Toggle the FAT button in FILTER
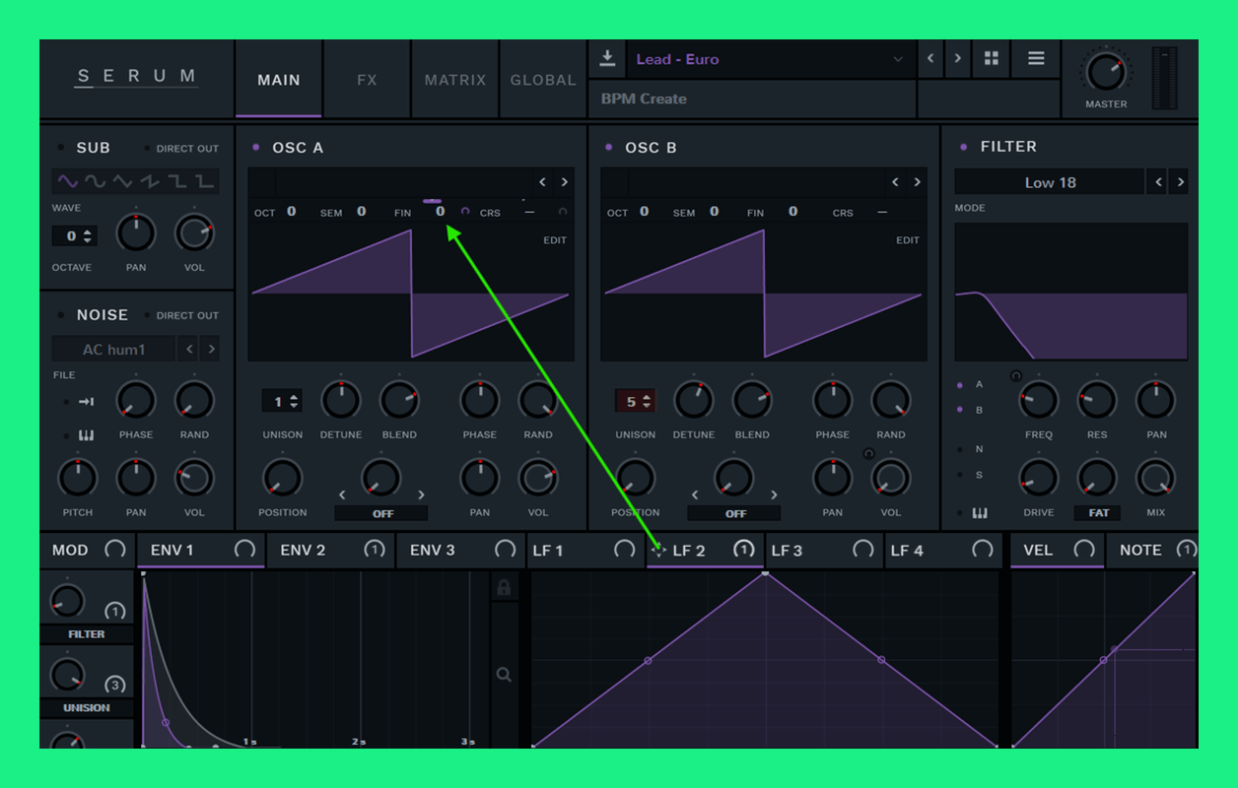Viewport: 1238px width, 788px height. click(x=1098, y=513)
